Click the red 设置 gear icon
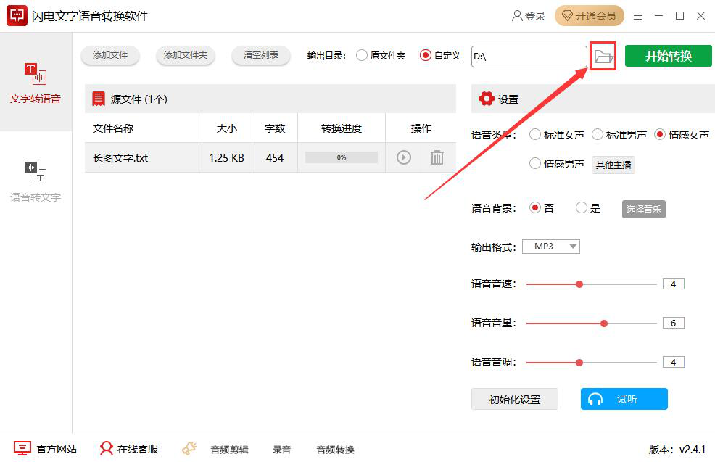 [486, 99]
